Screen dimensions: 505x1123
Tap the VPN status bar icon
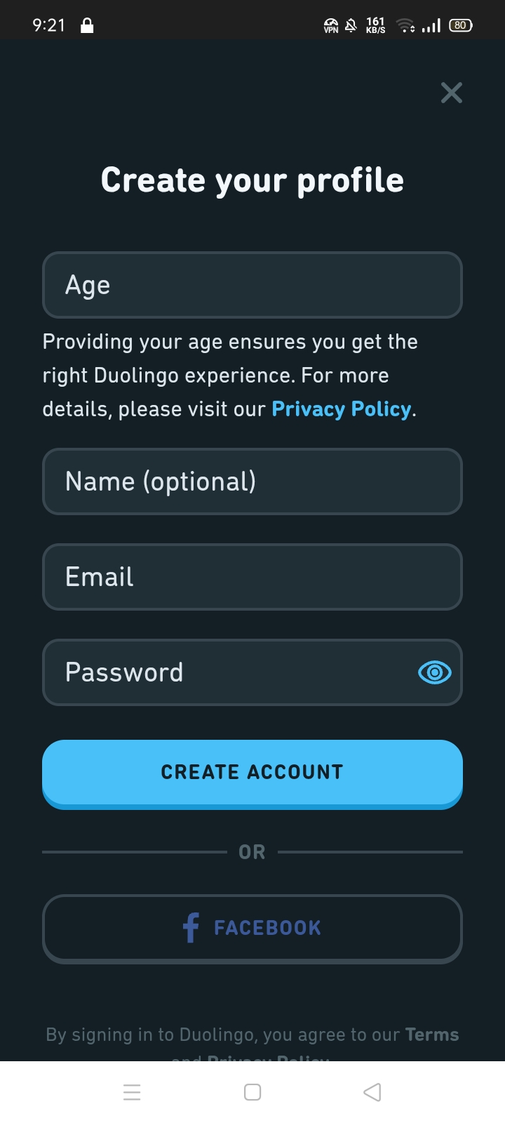point(331,26)
